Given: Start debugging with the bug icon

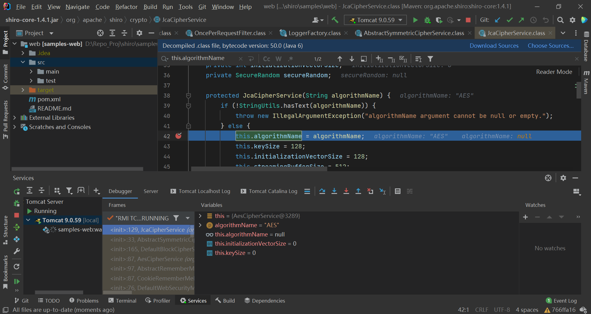Looking at the screenshot, I should pyautogui.click(x=427, y=20).
